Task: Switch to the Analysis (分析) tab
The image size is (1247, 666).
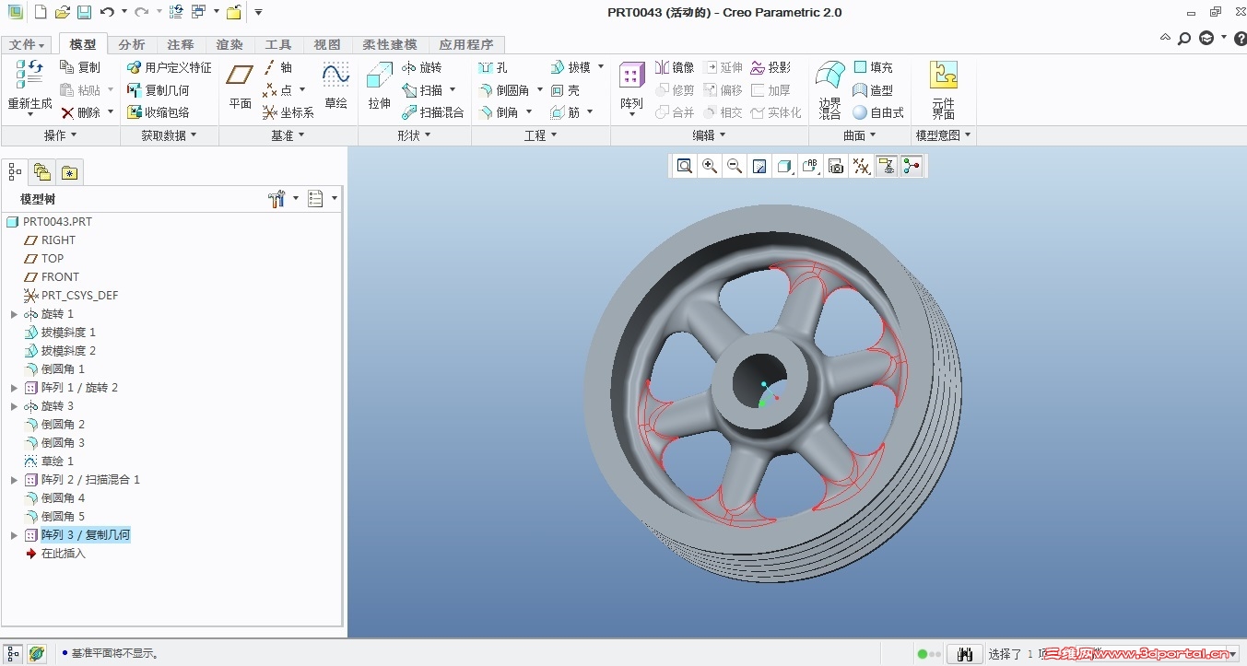Action: click(132, 44)
